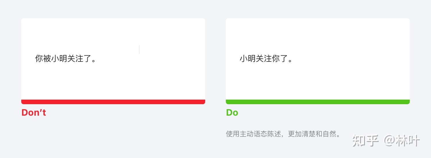Click "小明" in the Do example sentence

pyautogui.click(x=248, y=59)
